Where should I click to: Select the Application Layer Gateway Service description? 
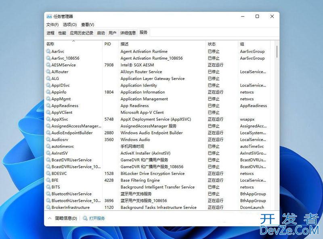[153, 78]
